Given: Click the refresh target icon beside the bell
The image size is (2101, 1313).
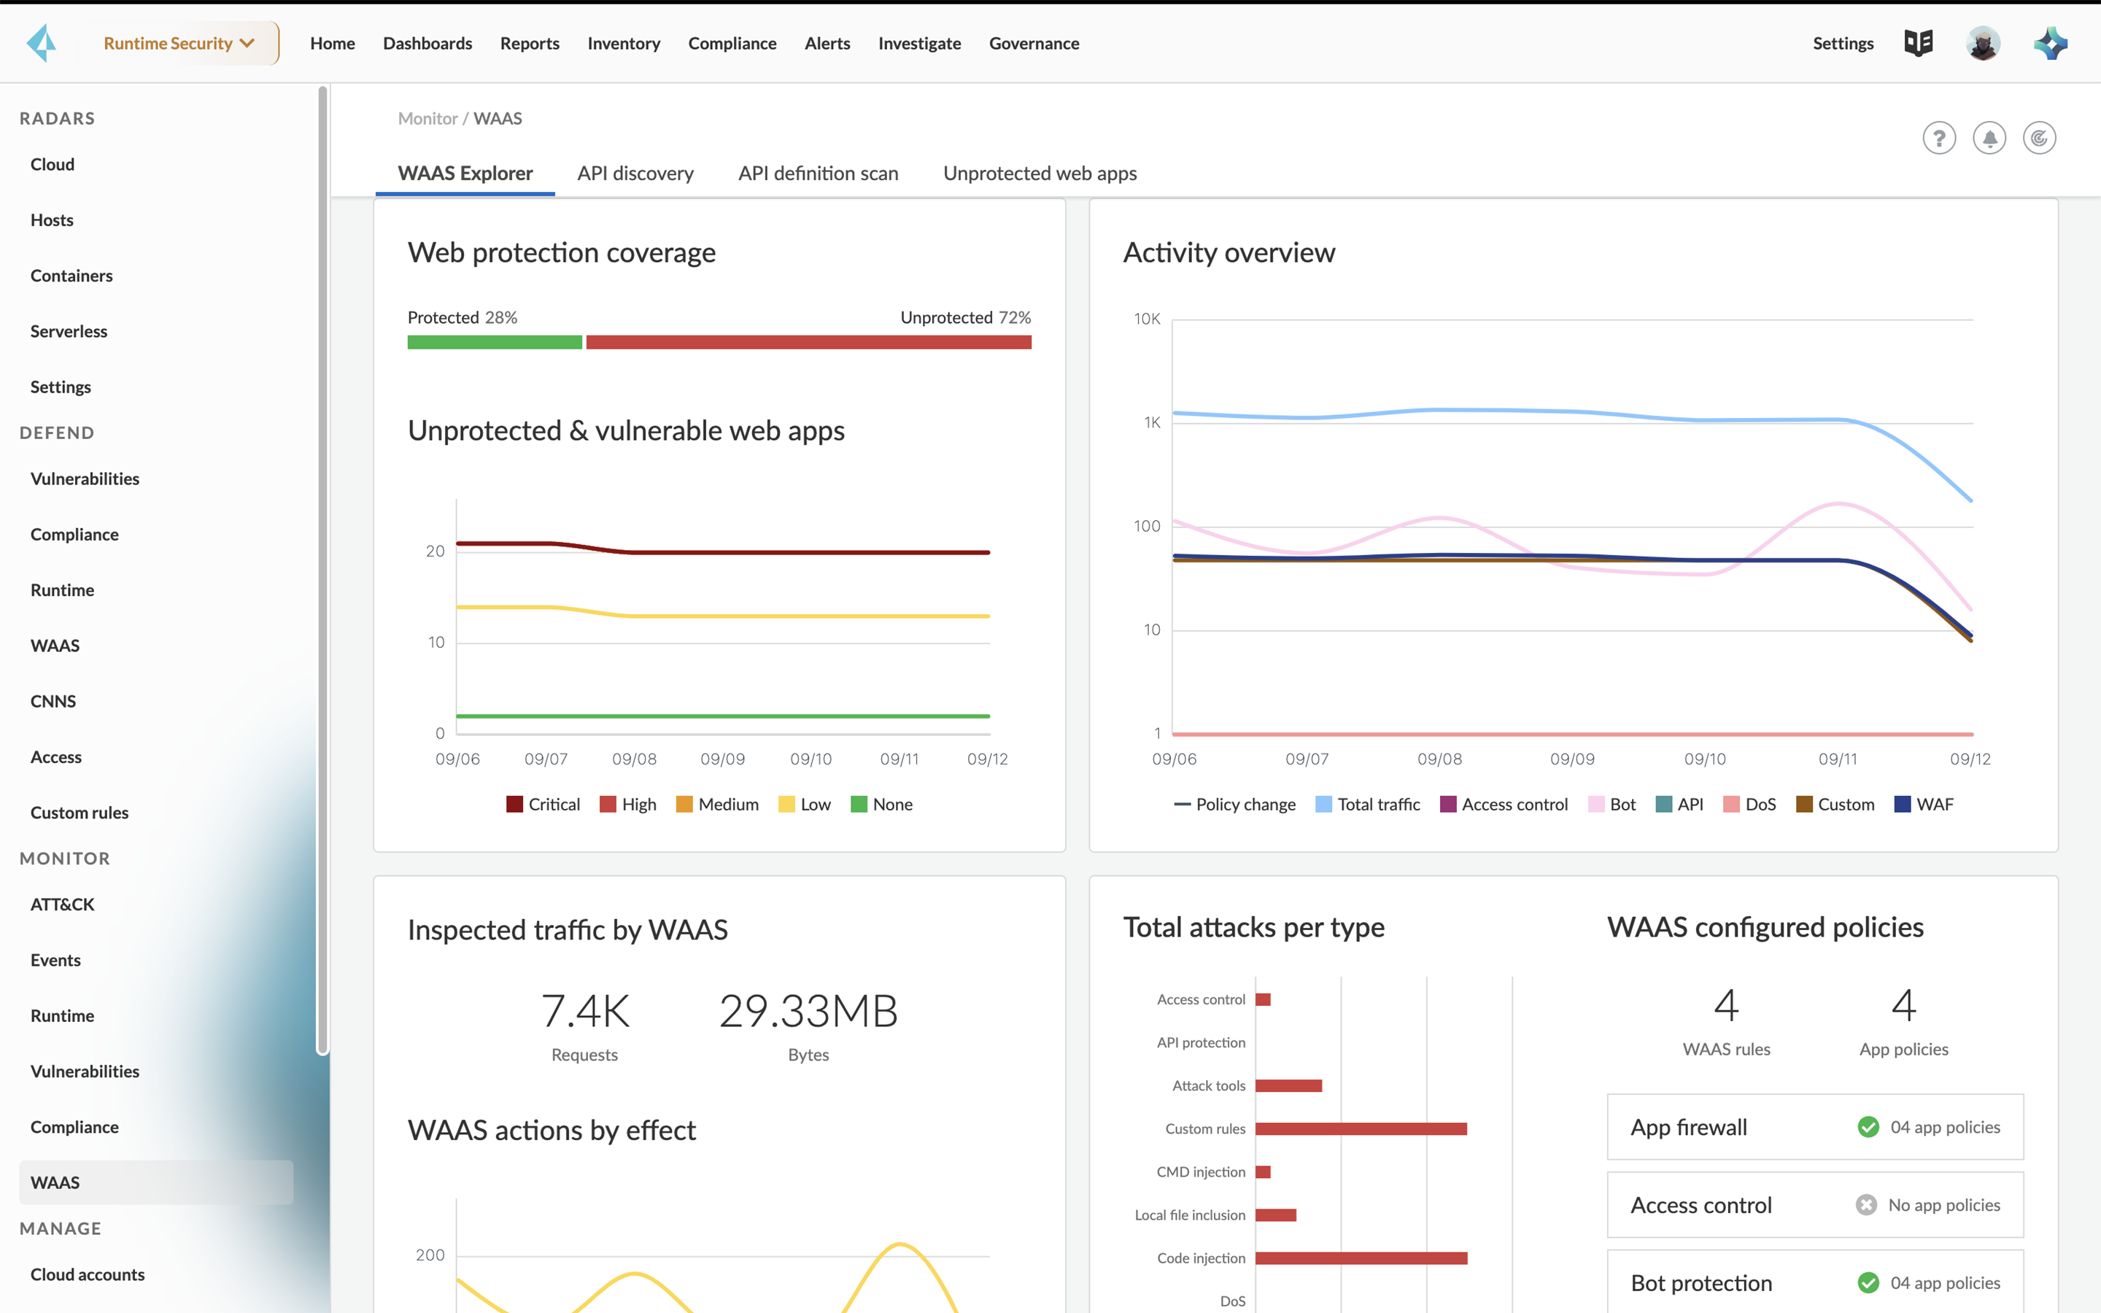Looking at the screenshot, I should [x=2040, y=138].
